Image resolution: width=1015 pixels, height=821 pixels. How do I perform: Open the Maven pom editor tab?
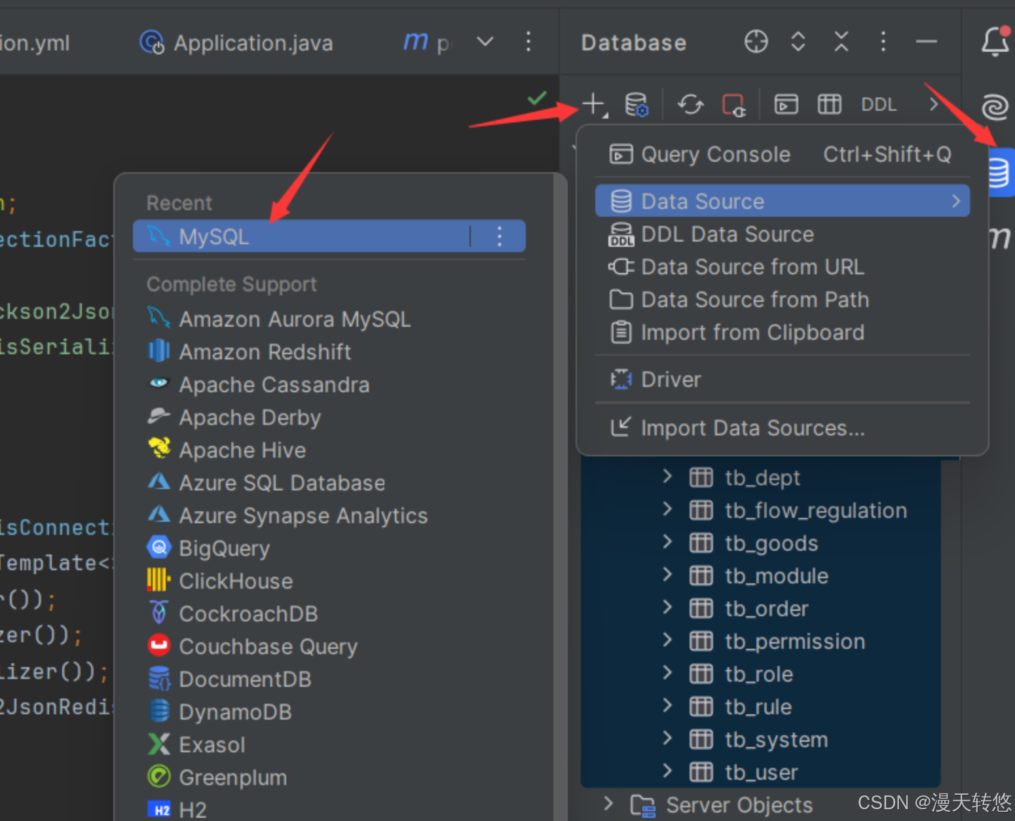pos(427,42)
